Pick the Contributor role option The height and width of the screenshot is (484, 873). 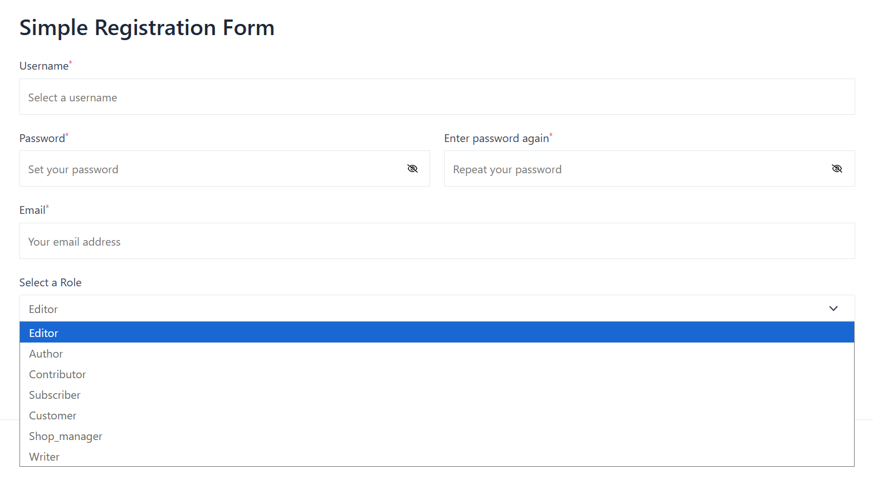tap(57, 374)
